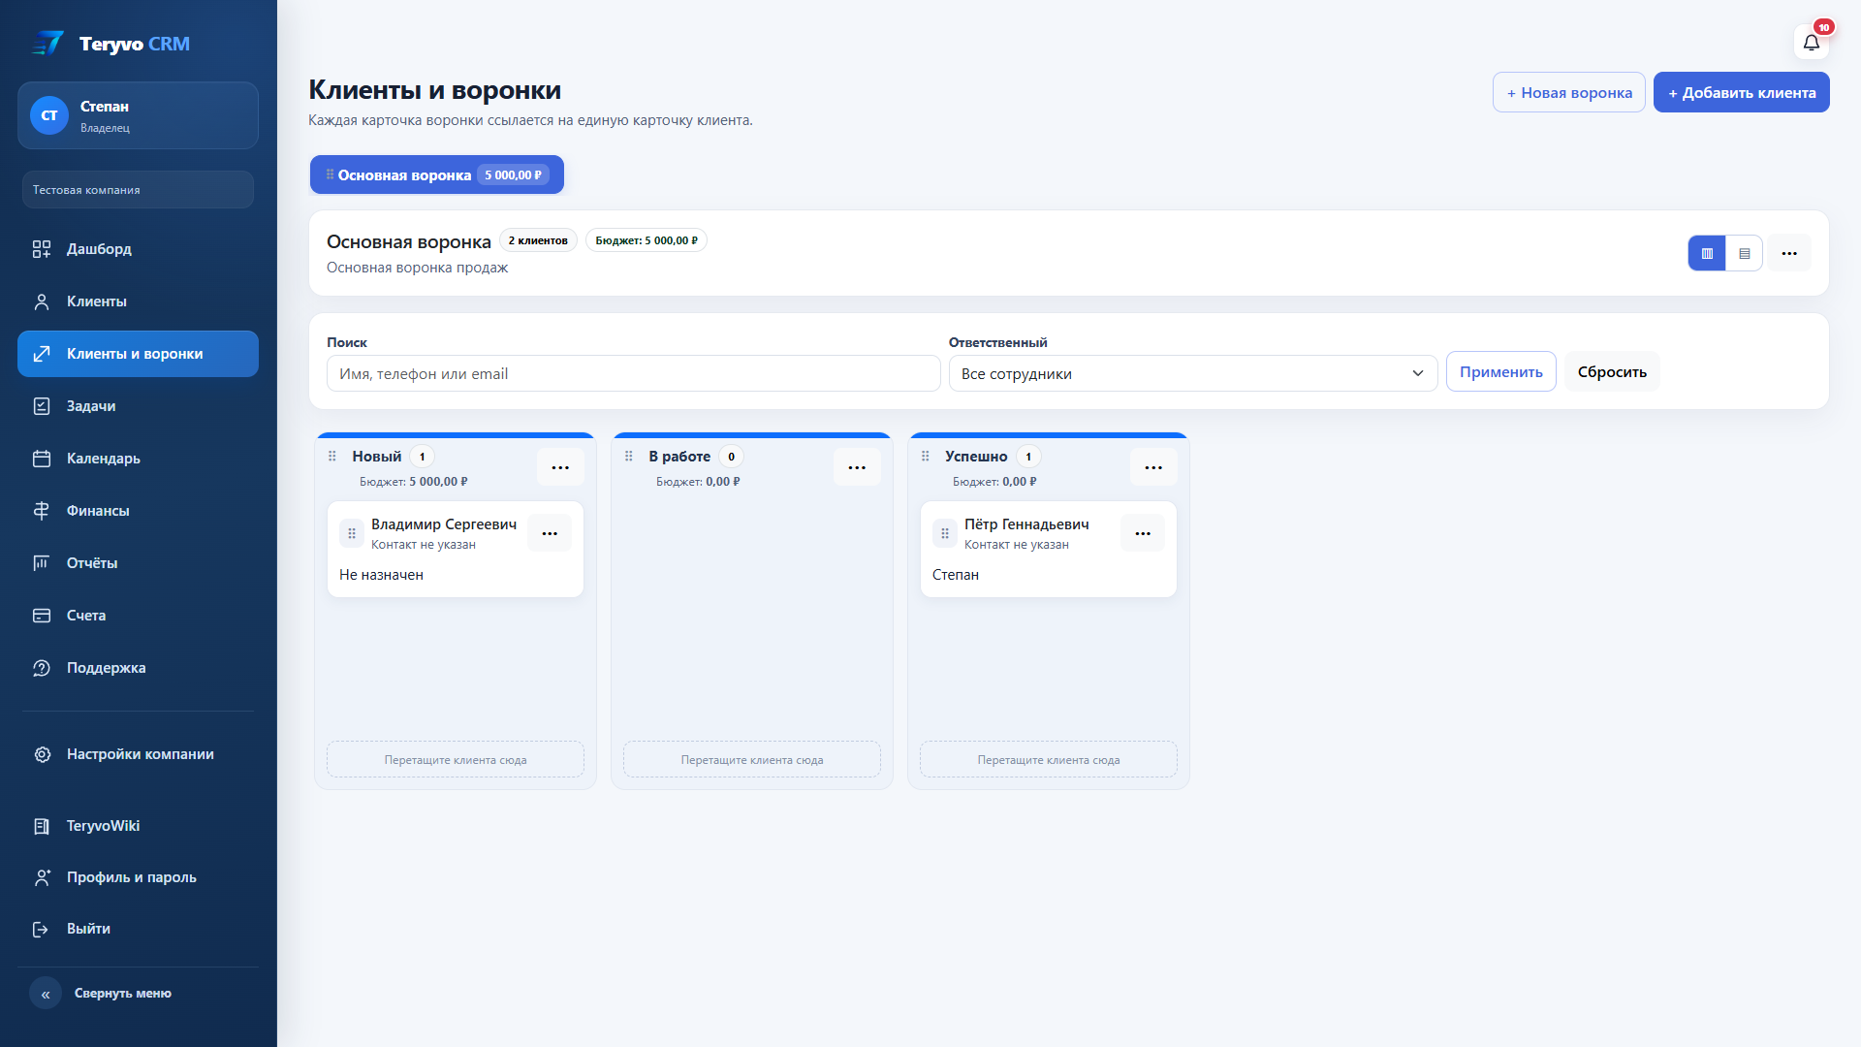1861x1047 pixels.
Task: Switch to kanban board view
Action: tap(1707, 254)
